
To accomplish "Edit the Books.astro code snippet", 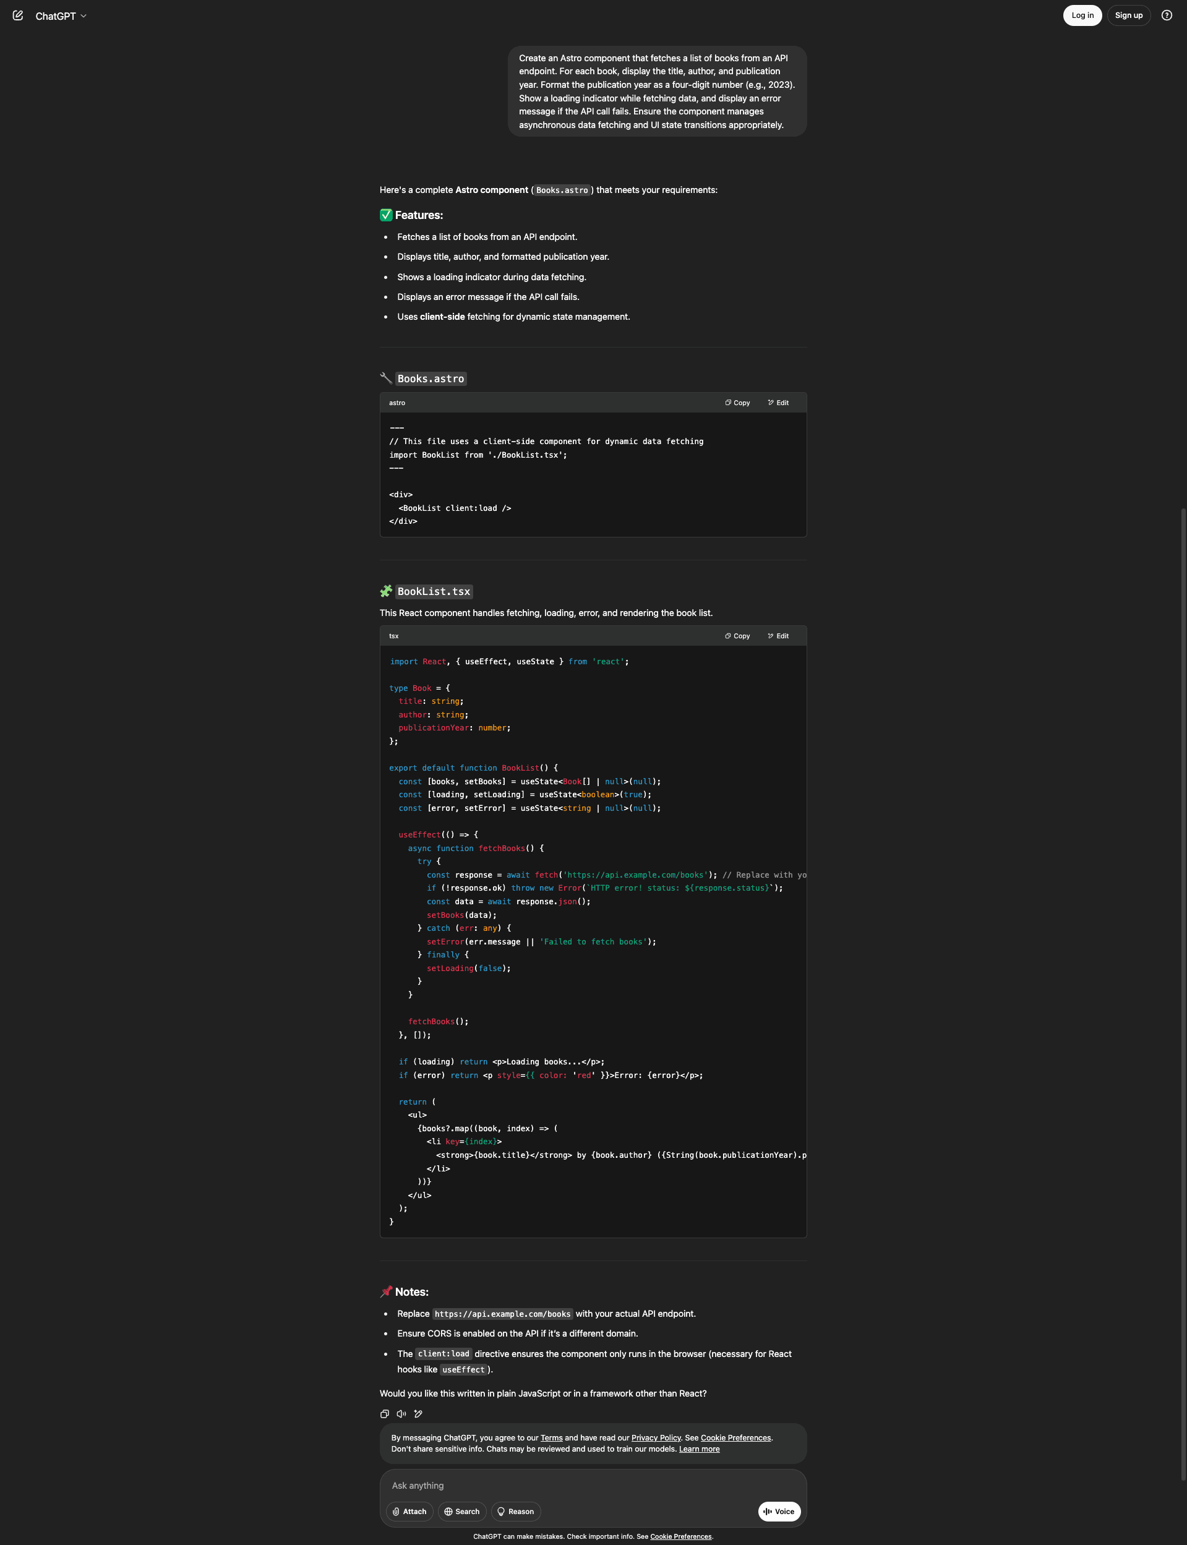I will 778,402.
